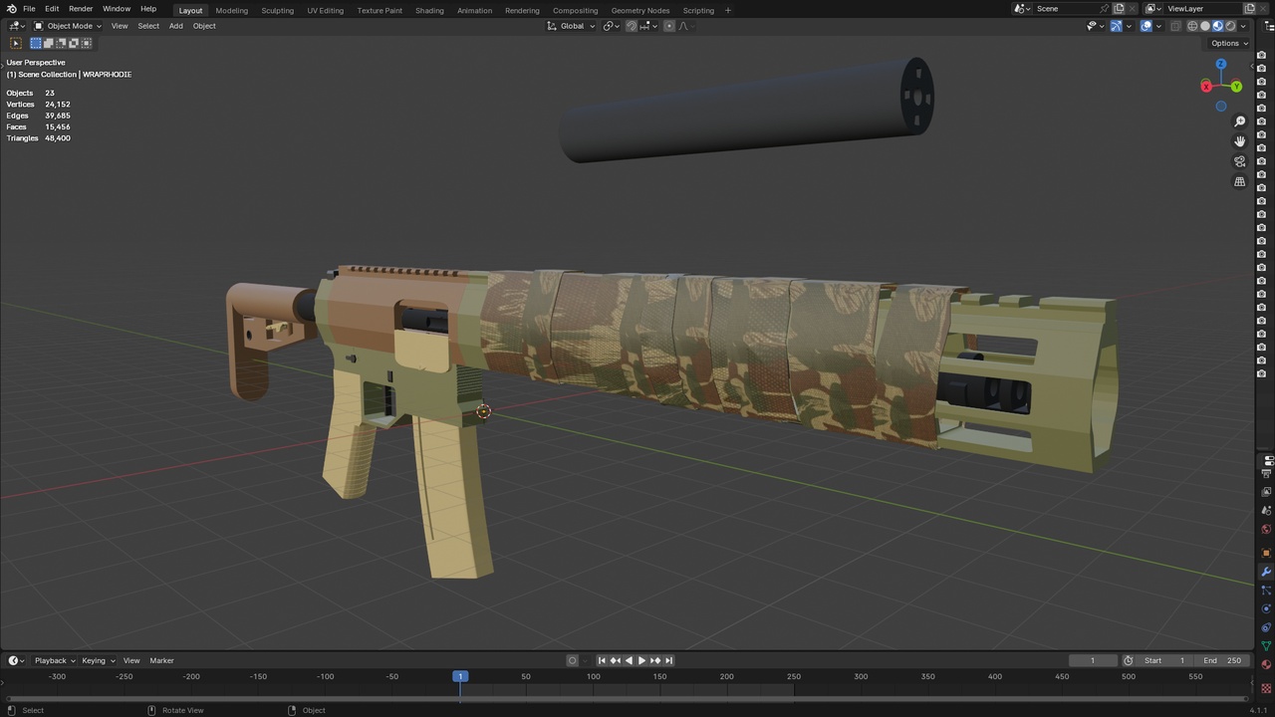Toggle auto keying record button

point(573,660)
